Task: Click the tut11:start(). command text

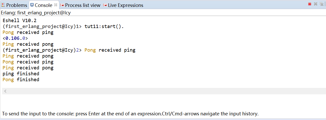Action: 104,26
